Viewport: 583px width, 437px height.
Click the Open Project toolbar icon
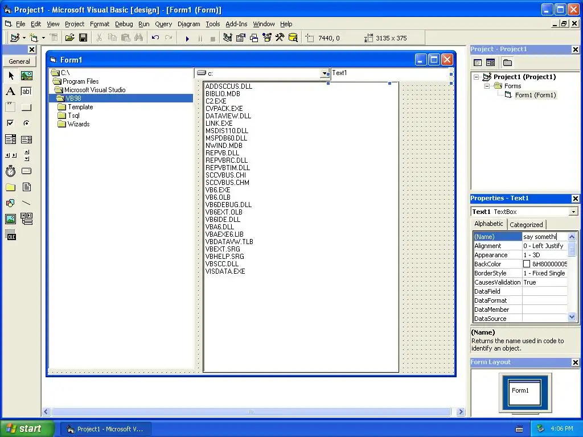70,38
